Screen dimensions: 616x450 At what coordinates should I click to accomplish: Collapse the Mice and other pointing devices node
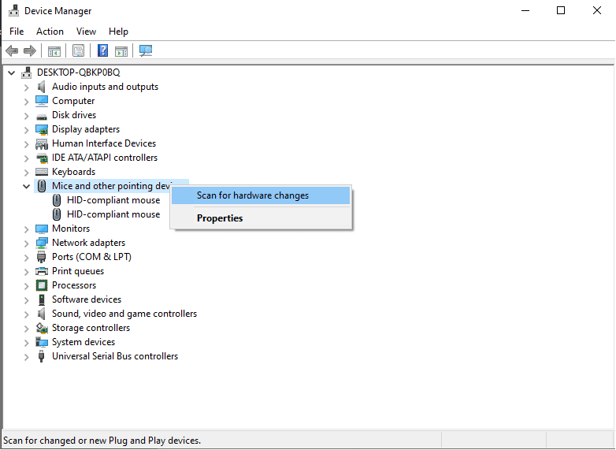pyautogui.click(x=26, y=186)
